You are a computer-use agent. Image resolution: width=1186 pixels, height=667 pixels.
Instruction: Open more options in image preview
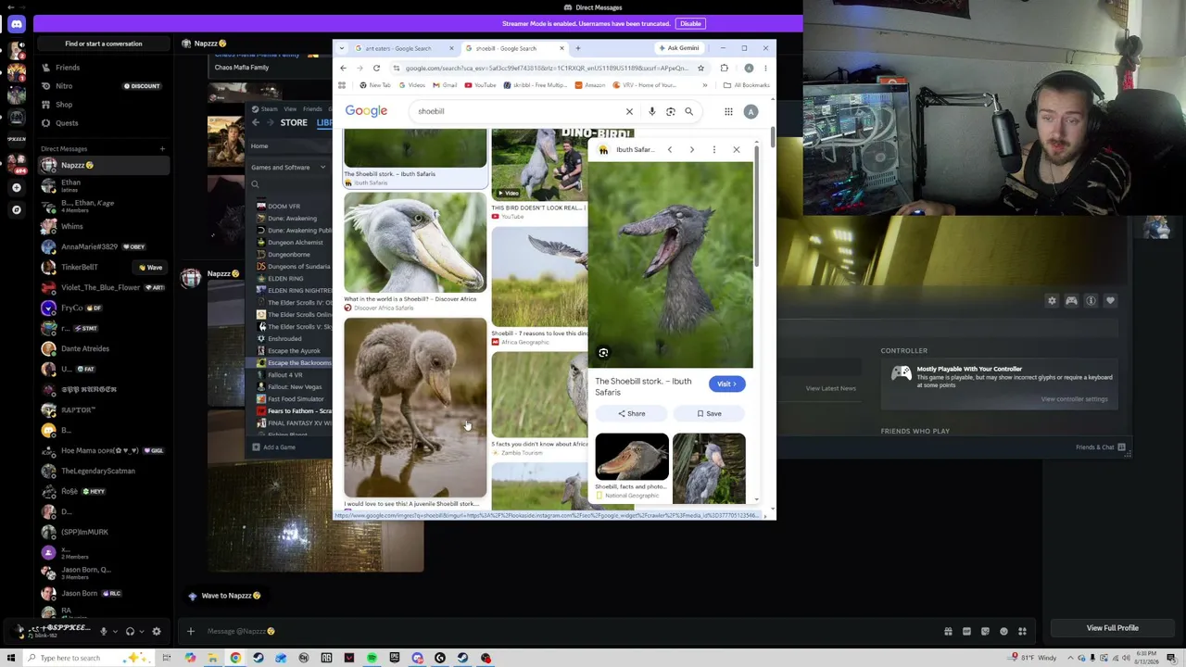(x=713, y=149)
